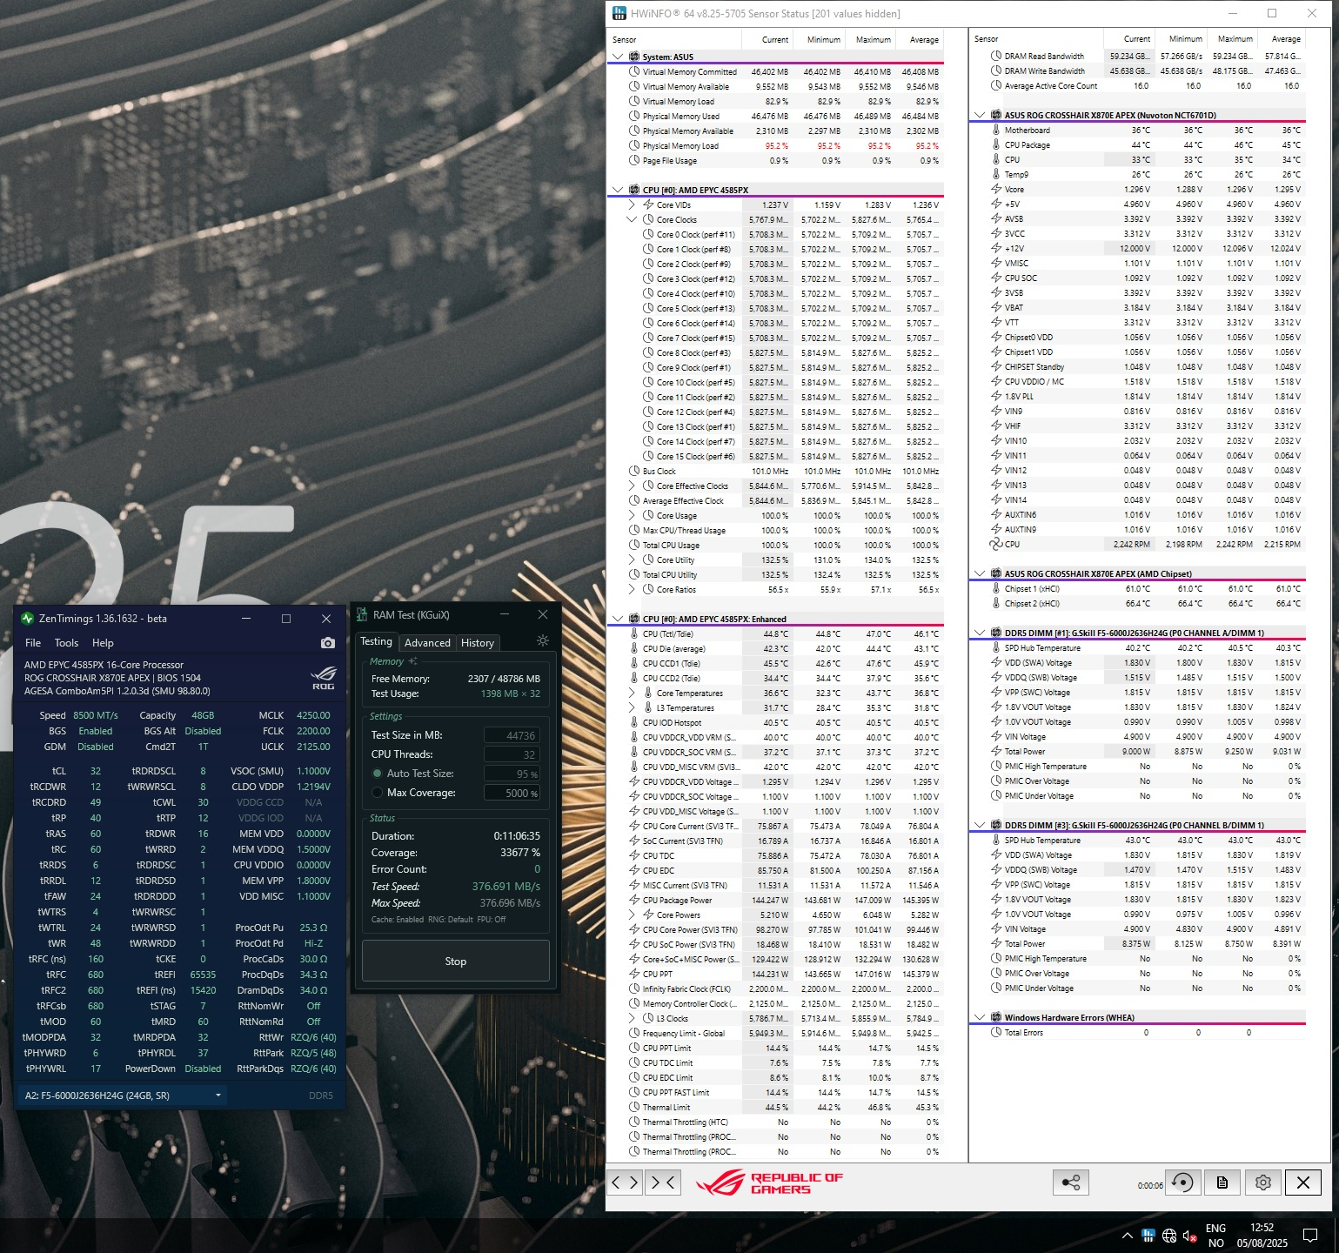Click the Test Size in MB field
The image size is (1339, 1253).
pyautogui.click(x=512, y=735)
